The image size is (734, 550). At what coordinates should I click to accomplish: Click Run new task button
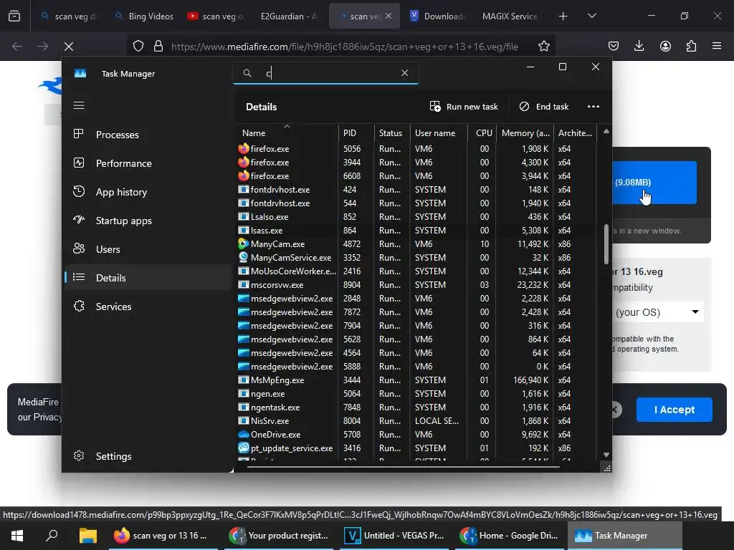(464, 107)
